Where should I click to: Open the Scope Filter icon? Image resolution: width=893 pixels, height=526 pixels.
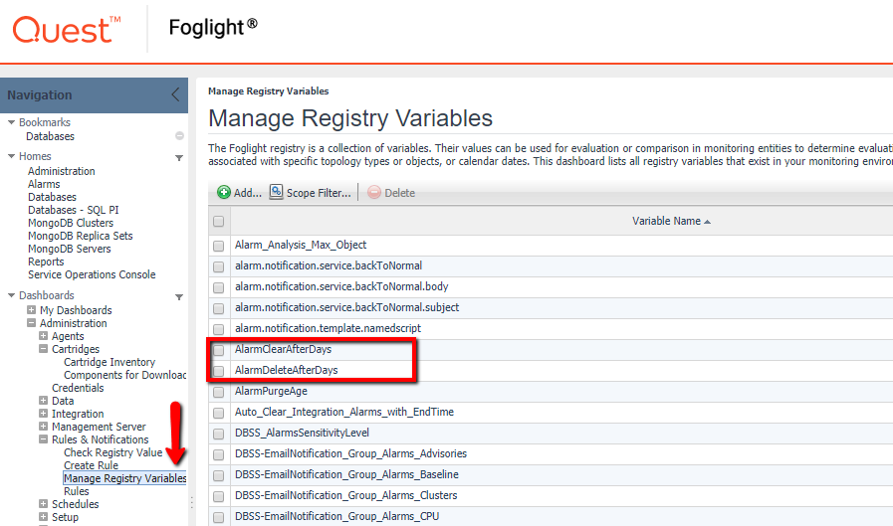coord(276,192)
